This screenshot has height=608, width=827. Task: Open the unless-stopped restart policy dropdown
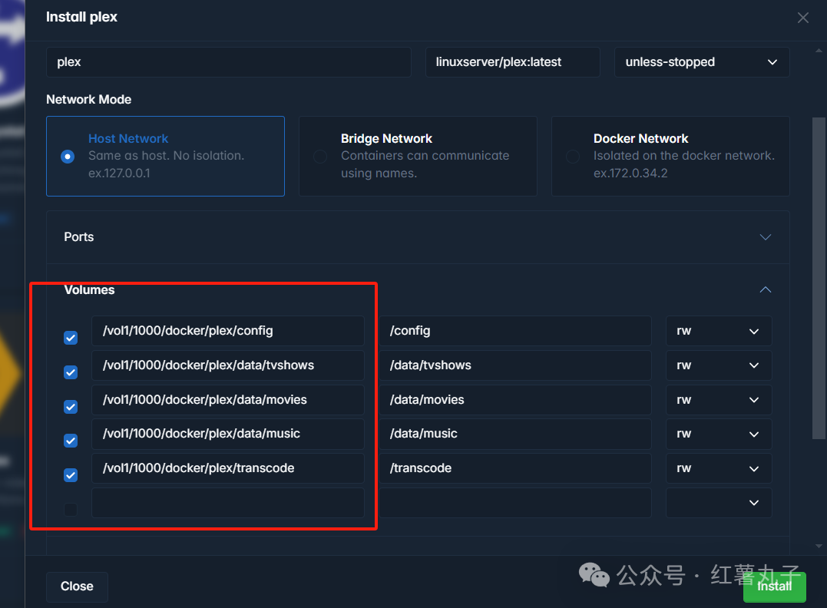pos(702,62)
